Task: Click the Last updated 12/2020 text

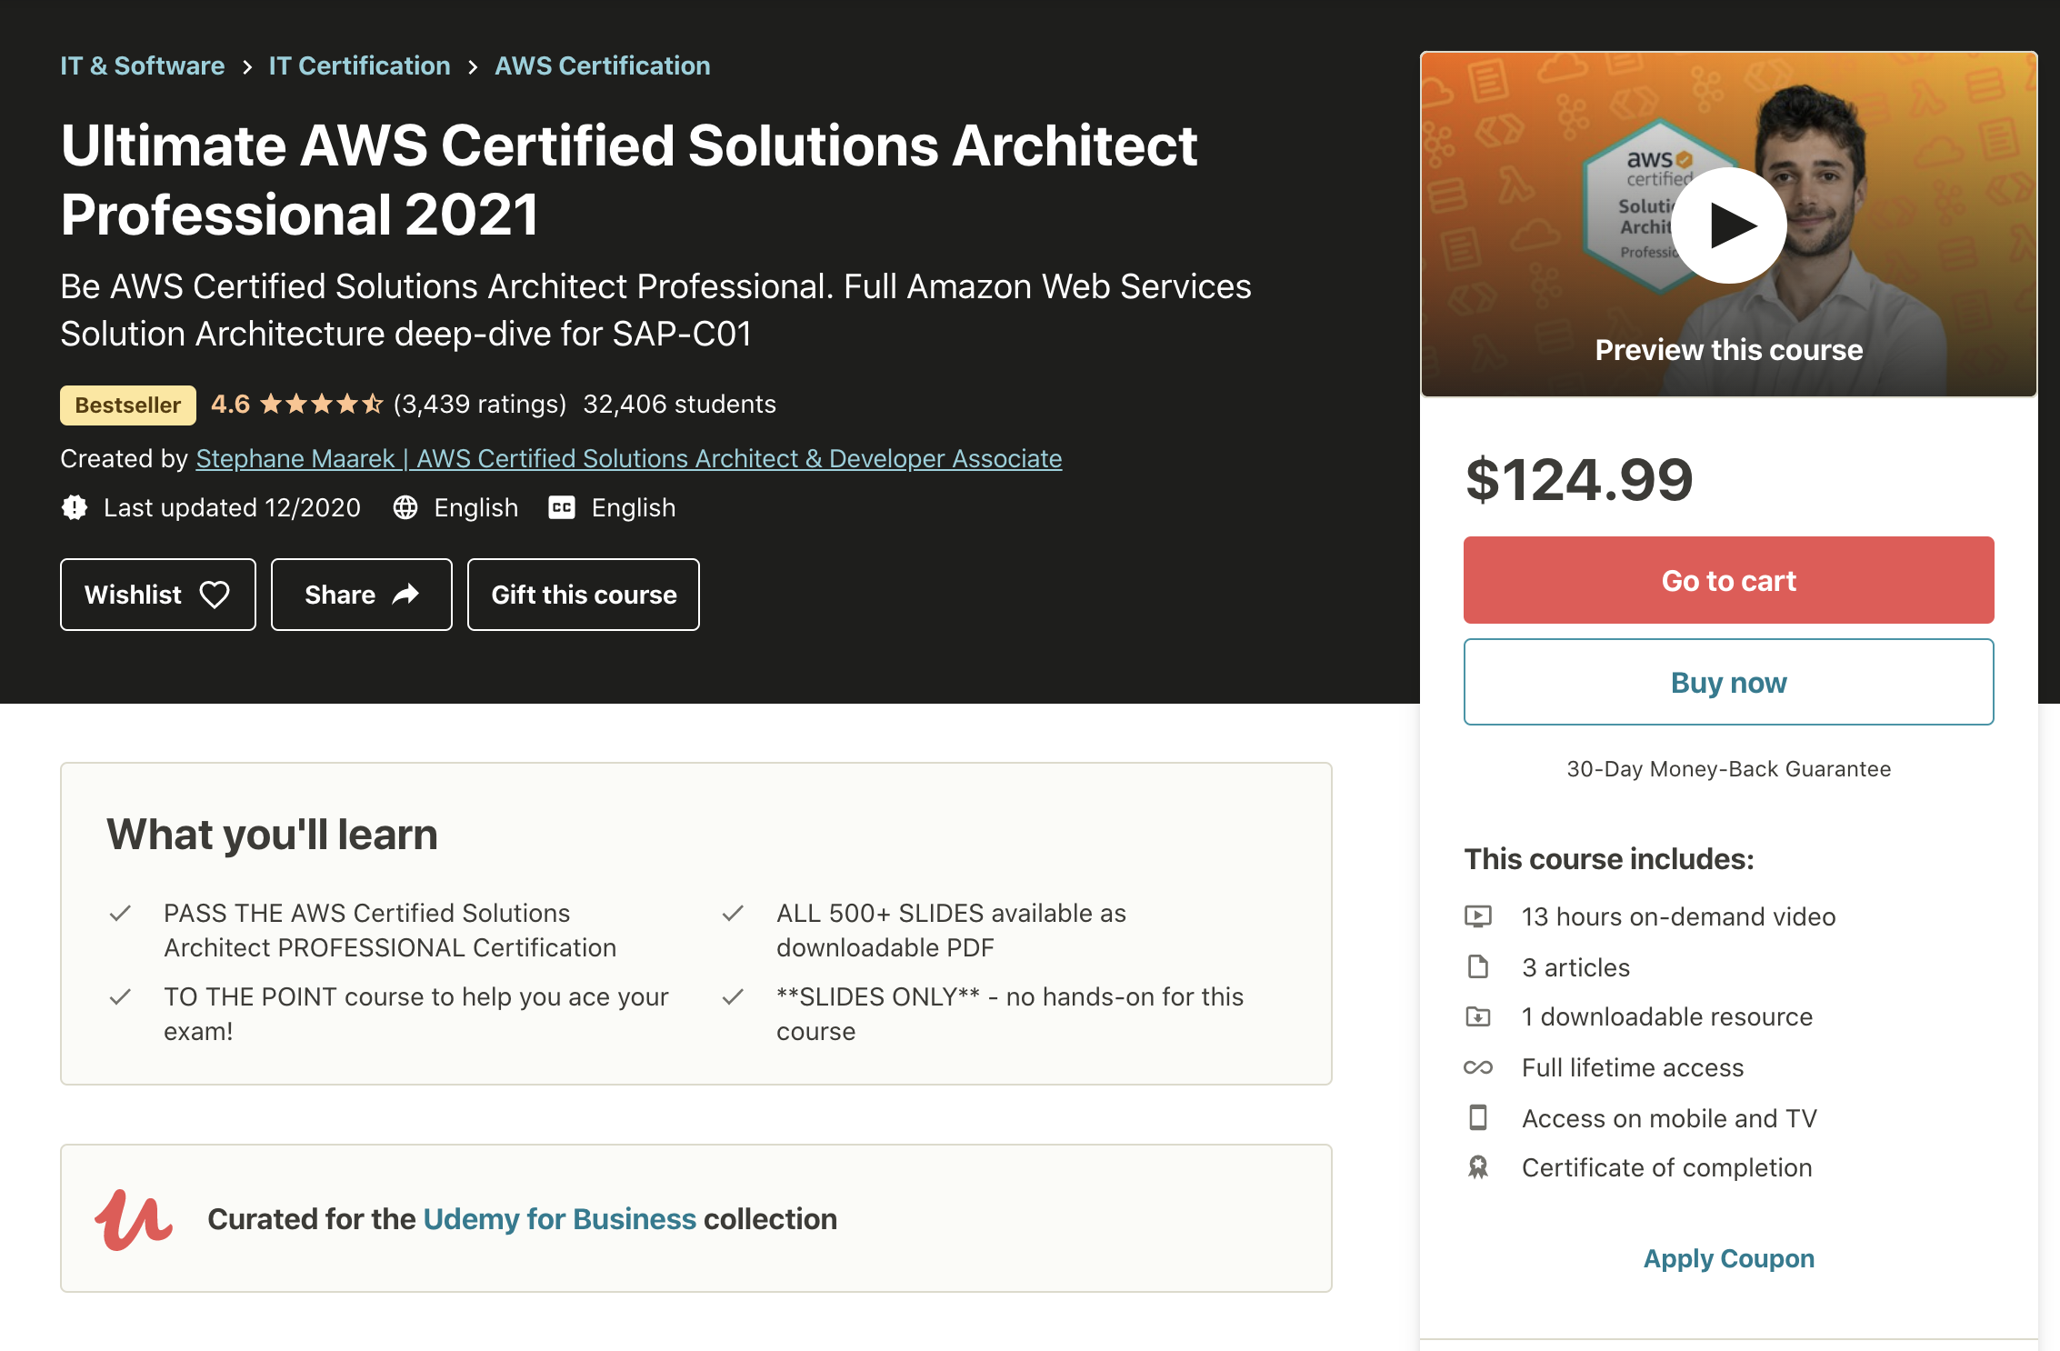Action: [x=232, y=507]
